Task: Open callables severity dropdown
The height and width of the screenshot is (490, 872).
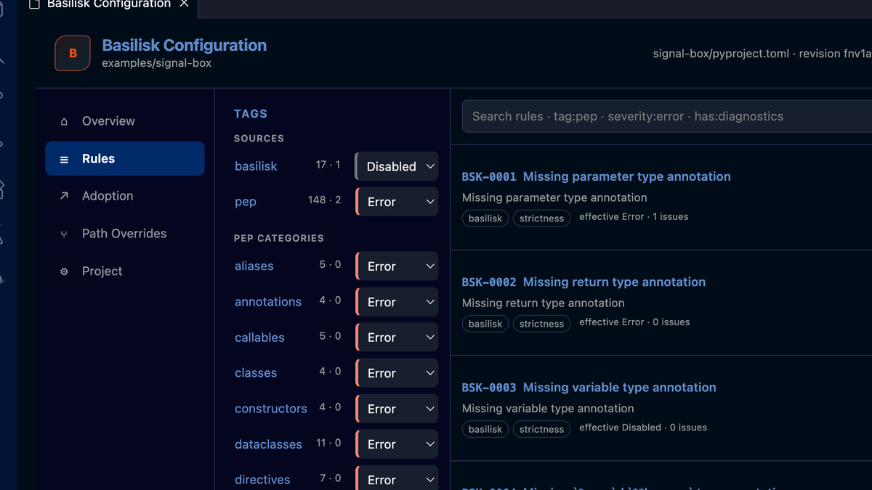Action: pos(397,338)
